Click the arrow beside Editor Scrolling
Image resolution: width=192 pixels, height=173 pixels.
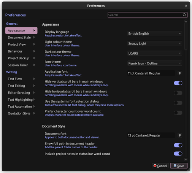[x=34, y=93]
